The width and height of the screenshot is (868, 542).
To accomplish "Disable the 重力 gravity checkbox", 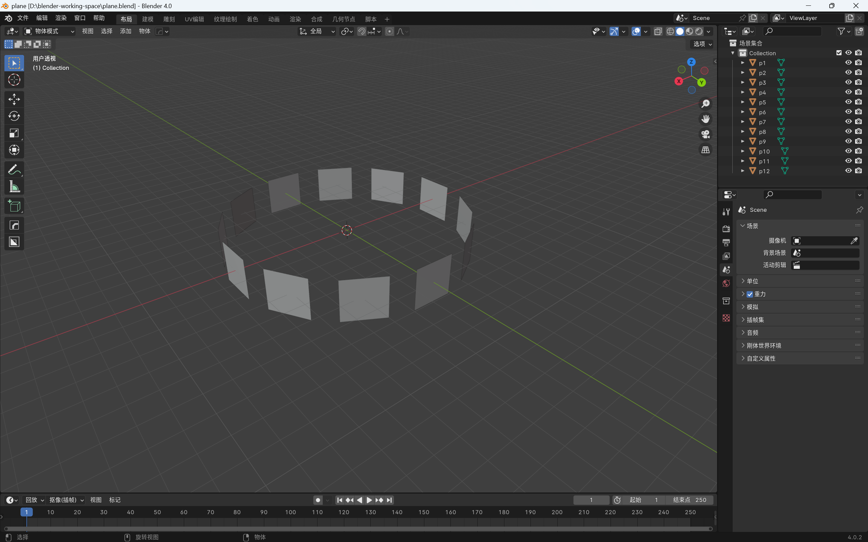I will 750,294.
